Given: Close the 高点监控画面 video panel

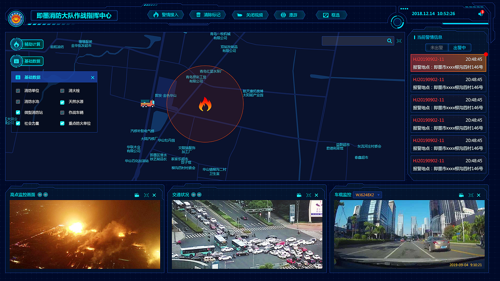Looking at the screenshot, I should 154,195.
